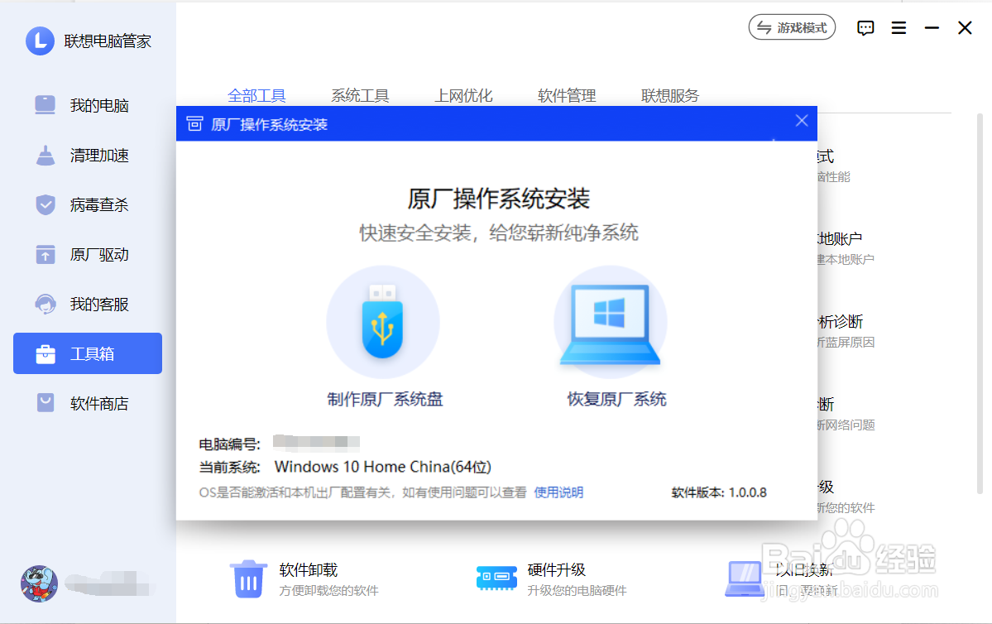The height and width of the screenshot is (624, 992).
Task: Click the 软件卸载 trash can icon
Action: 248,579
